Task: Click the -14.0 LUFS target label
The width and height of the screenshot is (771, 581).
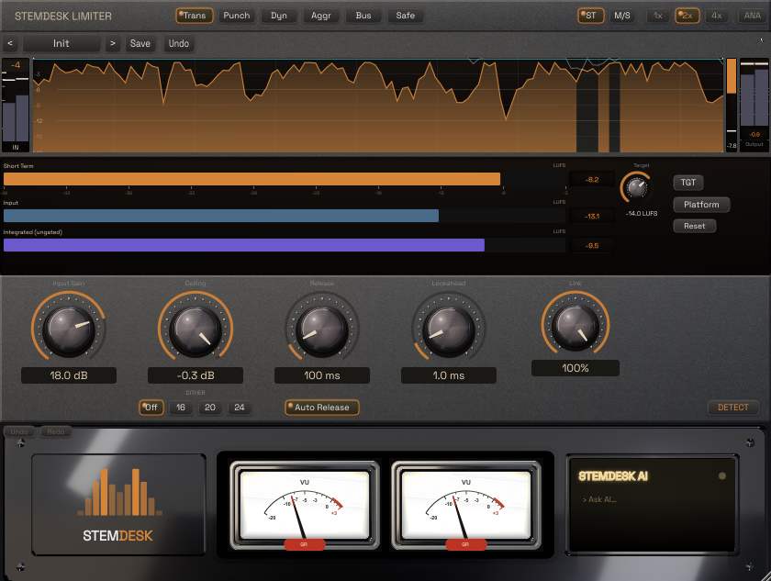Action: 642,213
